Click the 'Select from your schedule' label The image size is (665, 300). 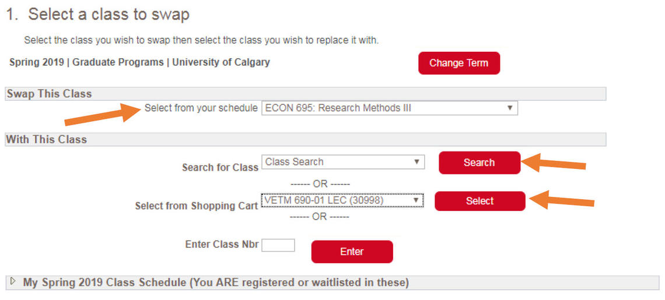[x=201, y=108]
